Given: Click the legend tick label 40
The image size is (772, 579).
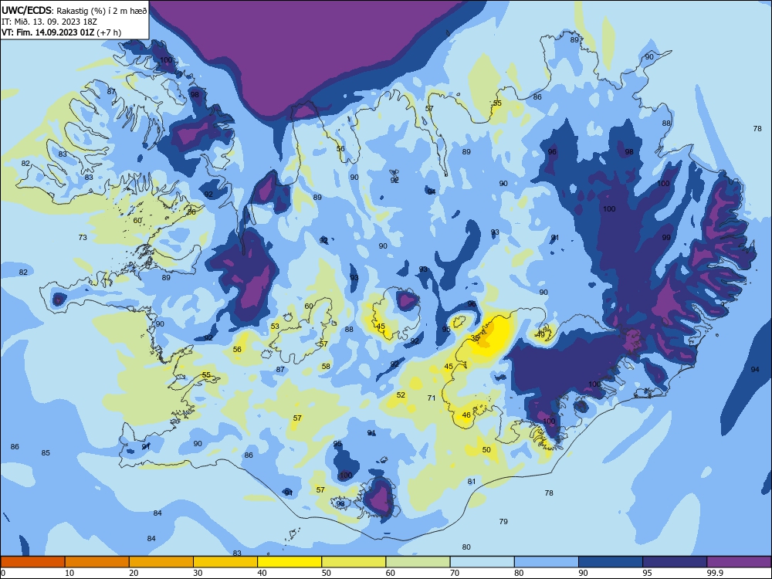Looking at the screenshot, I should coord(262,573).
